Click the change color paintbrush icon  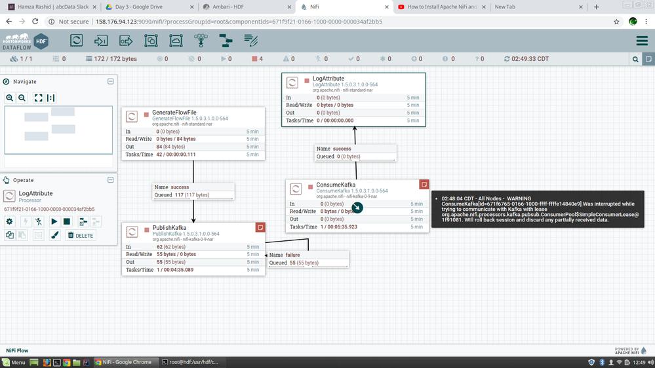(x=54, y=235)
